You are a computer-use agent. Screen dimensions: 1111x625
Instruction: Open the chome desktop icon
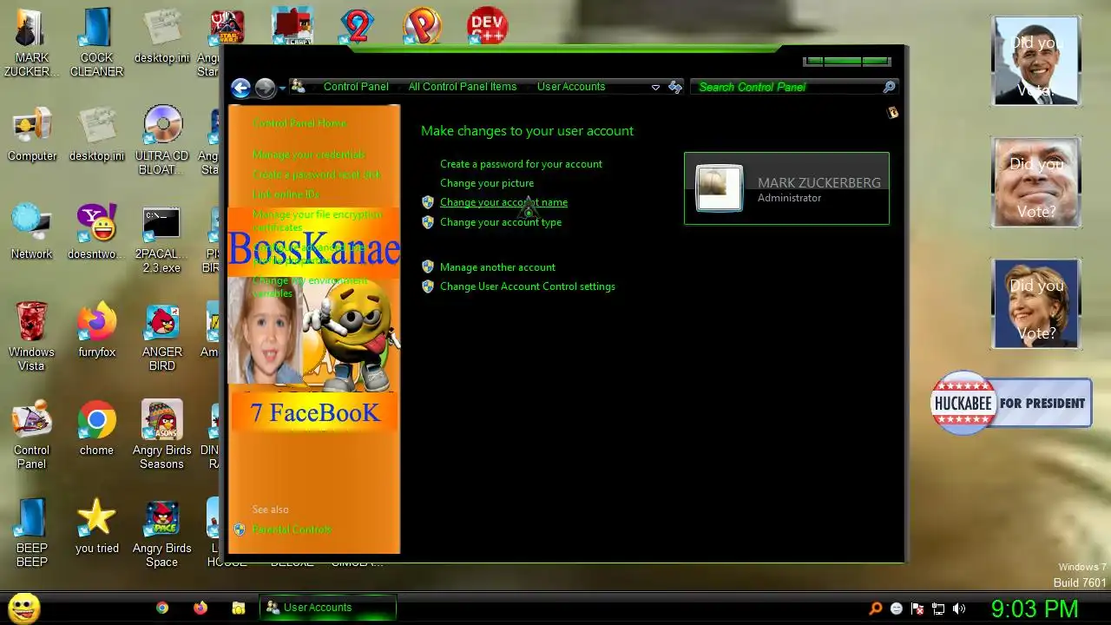[x=96, y=428]
